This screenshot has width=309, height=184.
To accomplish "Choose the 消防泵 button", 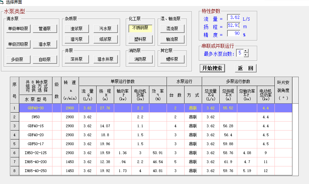I will tap(140, 59).
